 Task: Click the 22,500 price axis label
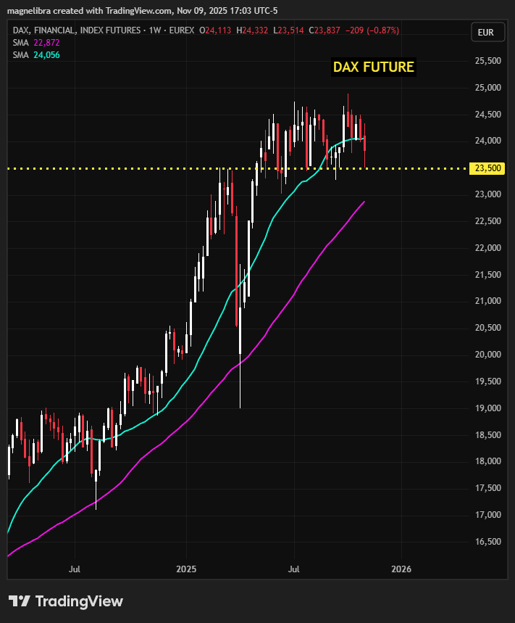click(x=487, y=221)
